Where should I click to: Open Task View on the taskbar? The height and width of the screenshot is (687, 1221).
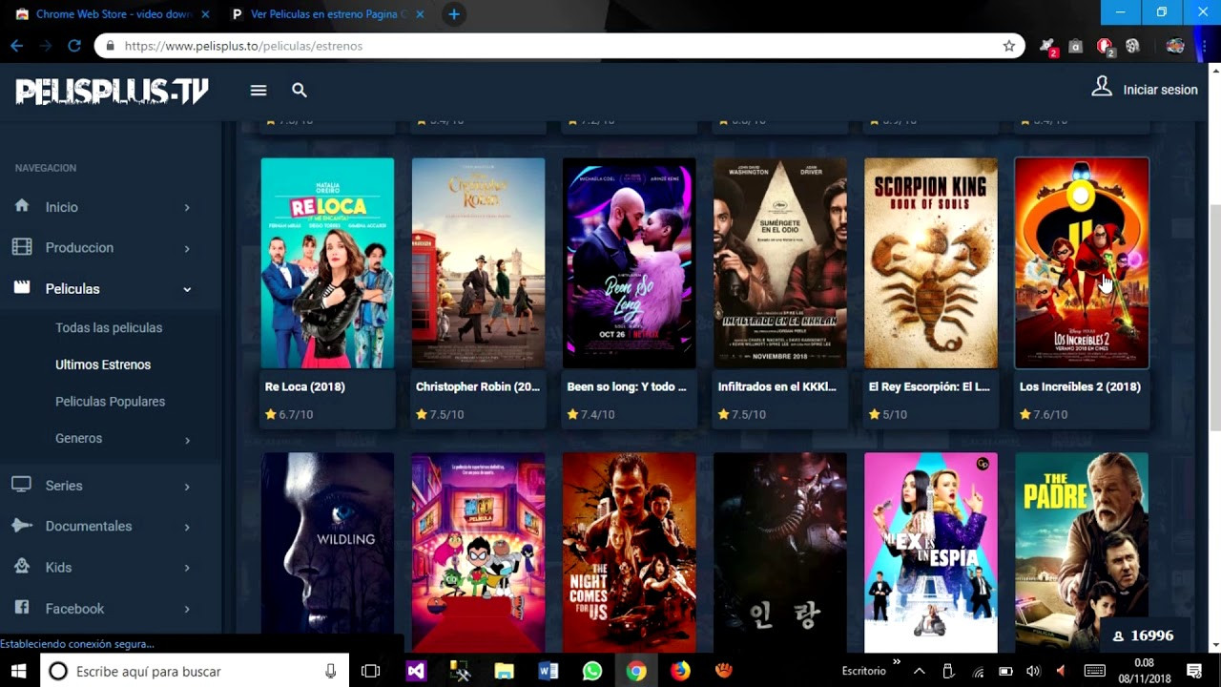(x=371, y=671)
